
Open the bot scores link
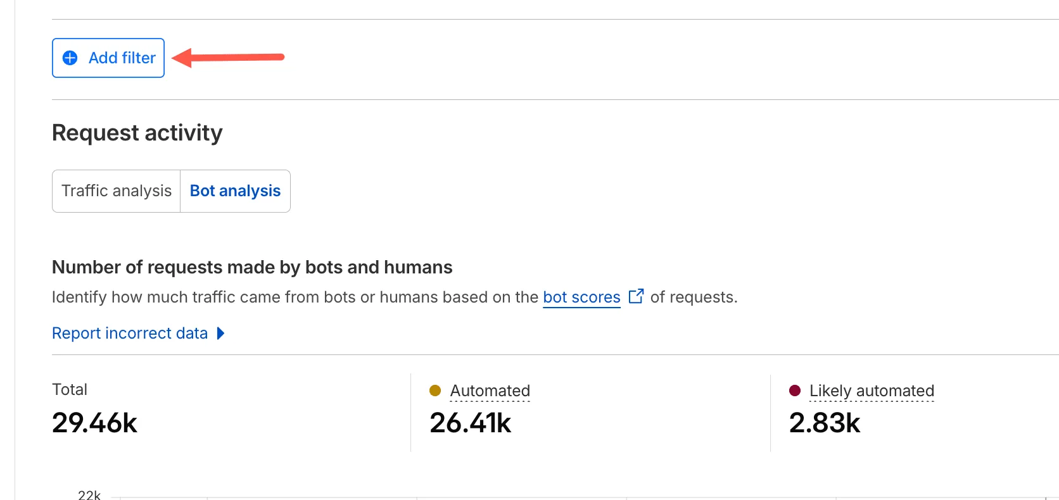pos(581,297)
